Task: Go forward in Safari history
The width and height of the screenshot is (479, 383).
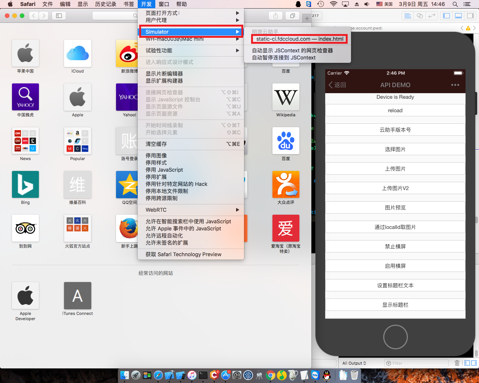Action: pyautogui.click(x=44, y=16)
